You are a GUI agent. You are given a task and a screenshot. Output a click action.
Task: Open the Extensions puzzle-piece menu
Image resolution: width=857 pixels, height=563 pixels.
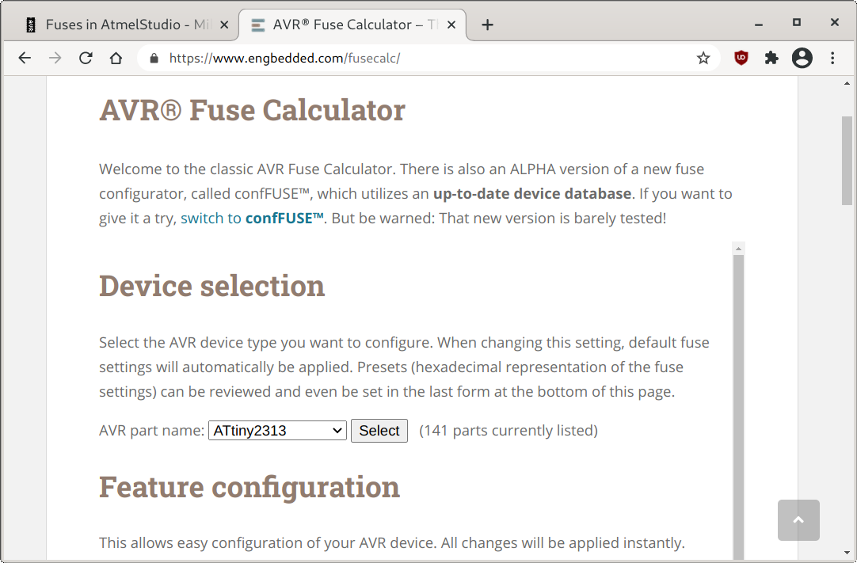tap(771, 58)
